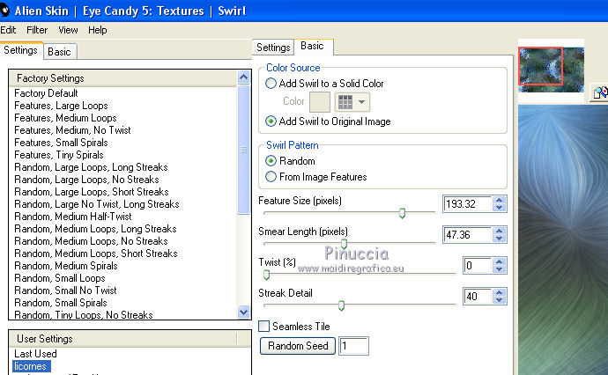
Task: Switch to left Basic tab
Action: pyautogui.click(x=59, y=52)
